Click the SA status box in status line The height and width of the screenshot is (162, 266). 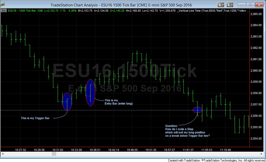pos(4,11)
